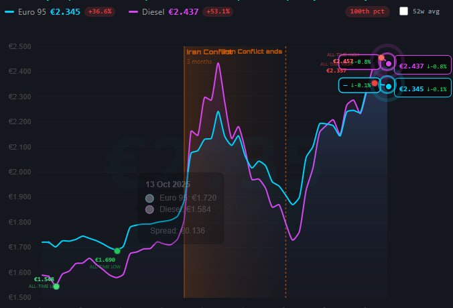Click the Euro 95 €2.345 ↓-0.1% callout

coord(423,88)
